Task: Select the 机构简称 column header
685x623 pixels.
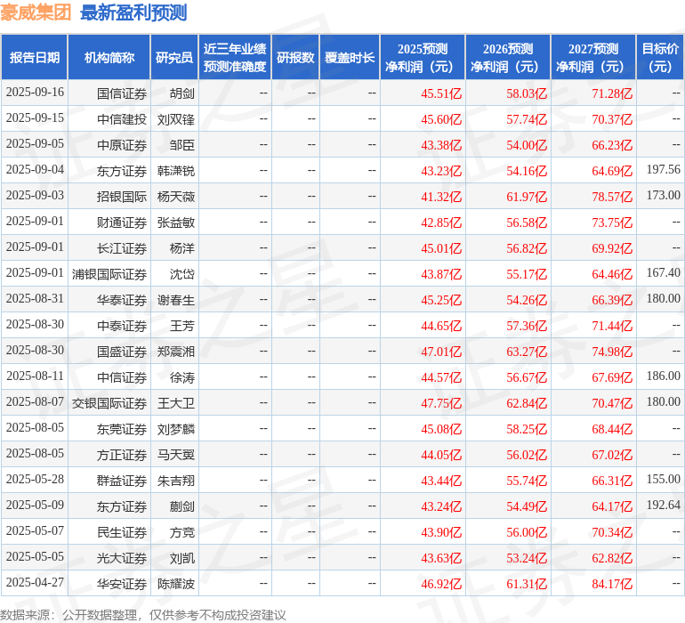Action: coord(109,57)
